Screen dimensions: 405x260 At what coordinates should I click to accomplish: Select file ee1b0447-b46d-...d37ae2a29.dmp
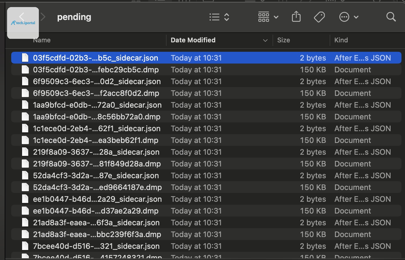pyautogui.click(x=206, y=211)
